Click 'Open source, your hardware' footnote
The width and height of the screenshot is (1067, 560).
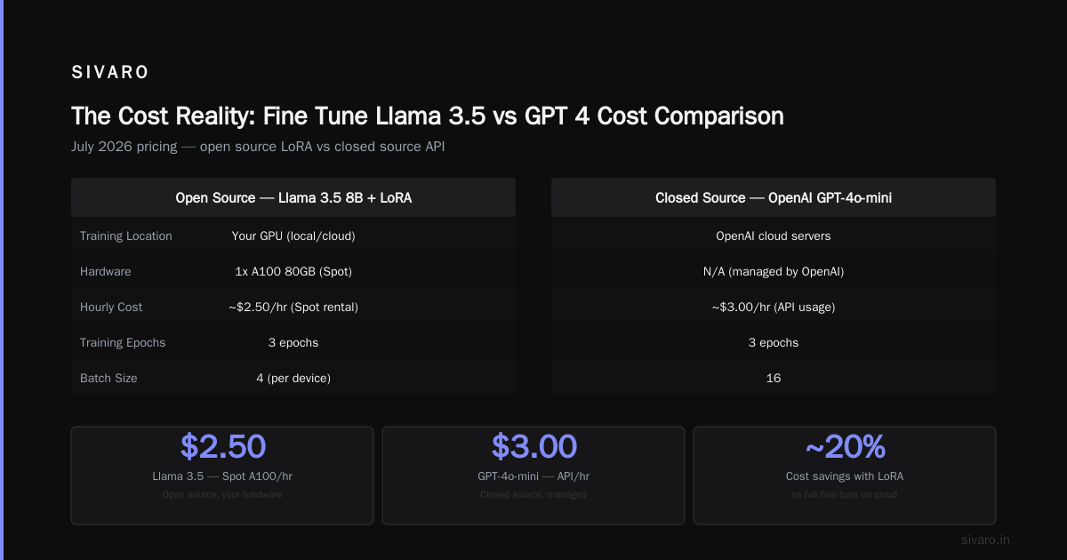tap(222, 494)
